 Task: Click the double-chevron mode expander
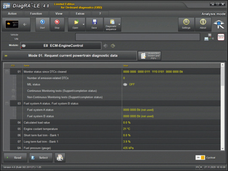coord(6,56)
